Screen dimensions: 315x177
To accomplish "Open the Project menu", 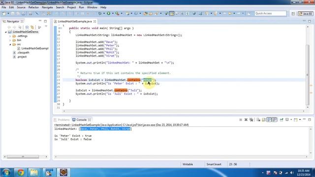I will click(71, 7).
